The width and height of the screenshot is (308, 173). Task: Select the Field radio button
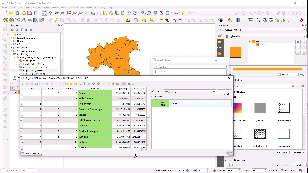pos(153,92)
